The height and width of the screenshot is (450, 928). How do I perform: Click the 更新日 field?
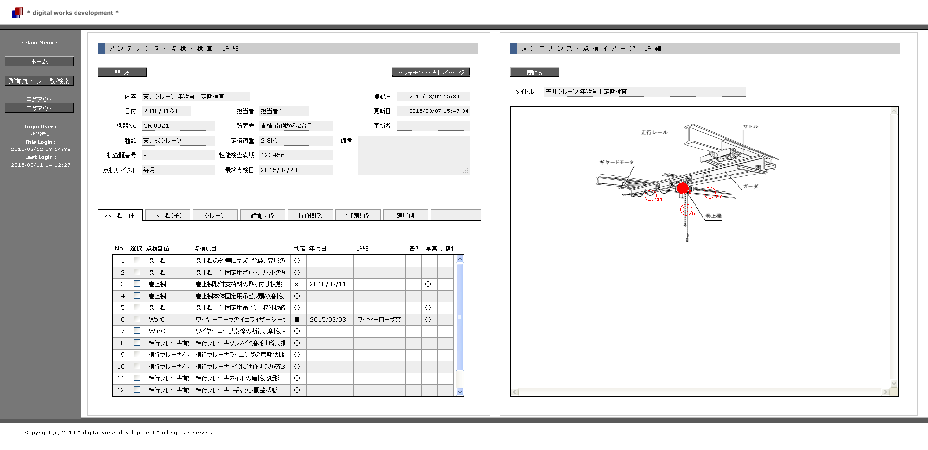coord(434,111)
